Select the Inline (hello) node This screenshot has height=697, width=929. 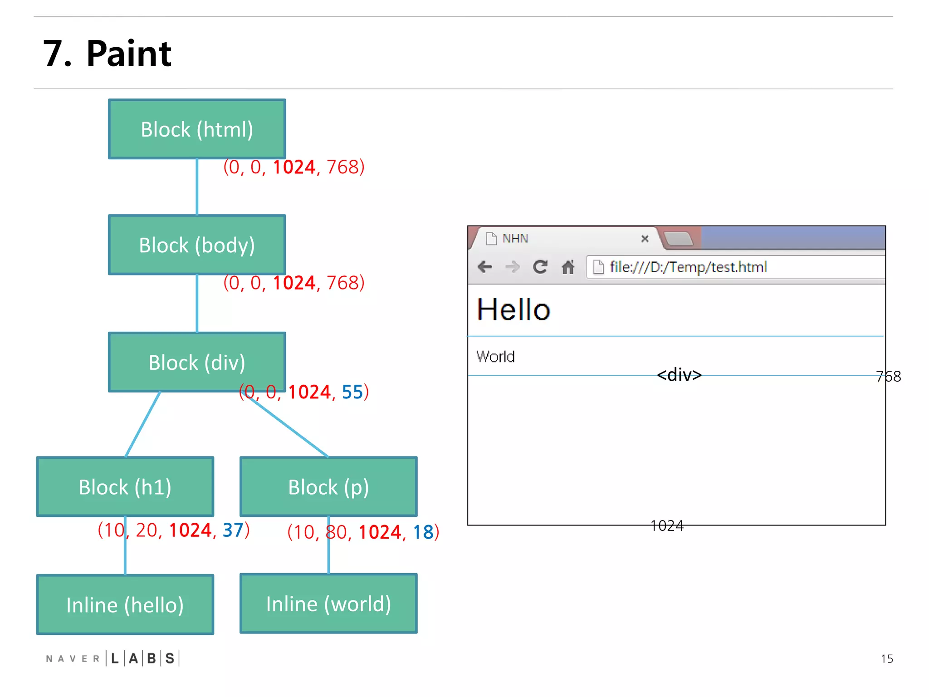coord(125,604)
